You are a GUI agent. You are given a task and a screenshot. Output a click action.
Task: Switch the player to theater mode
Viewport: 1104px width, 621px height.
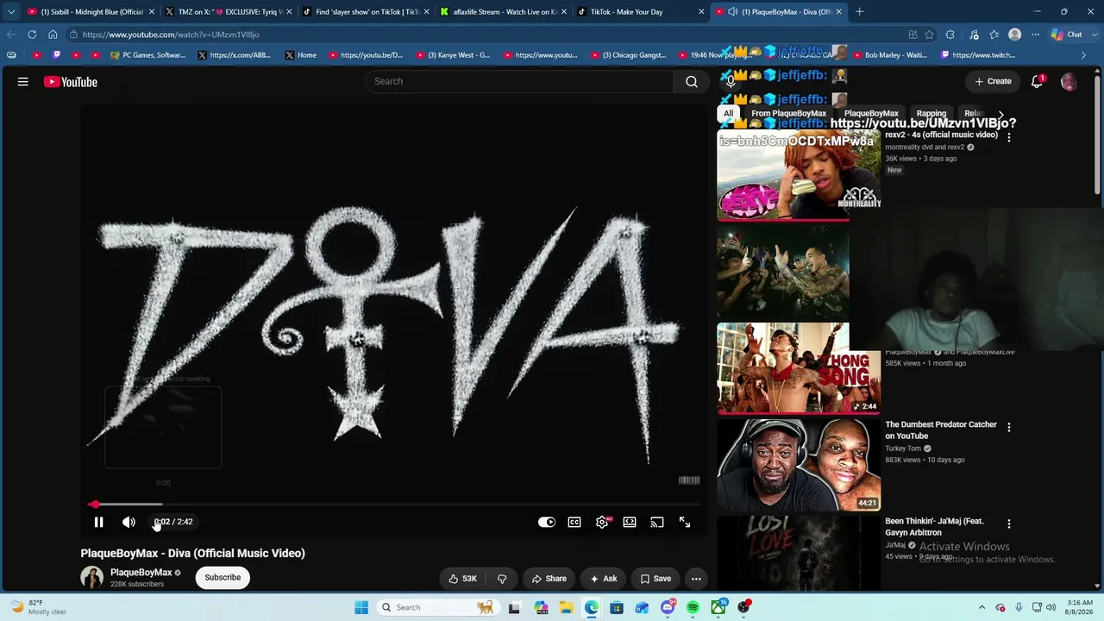click(630, 522)
